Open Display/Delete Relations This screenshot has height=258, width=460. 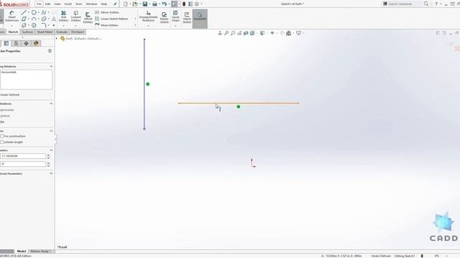148,16
